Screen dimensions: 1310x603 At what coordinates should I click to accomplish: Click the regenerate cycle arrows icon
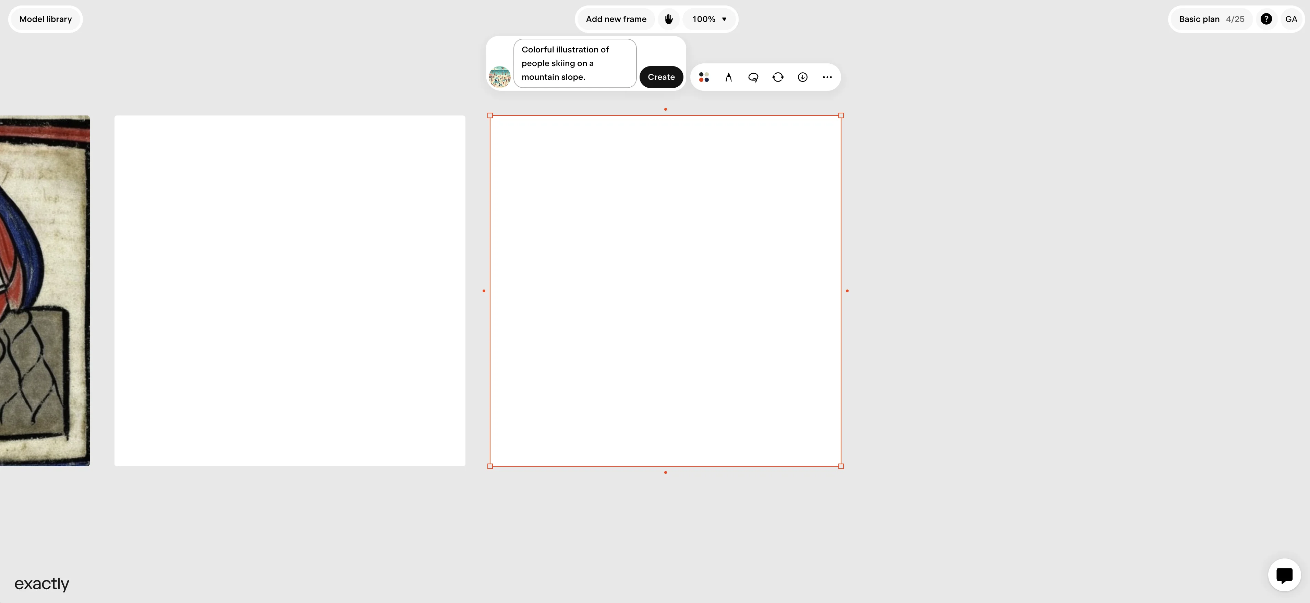point(778,77)
